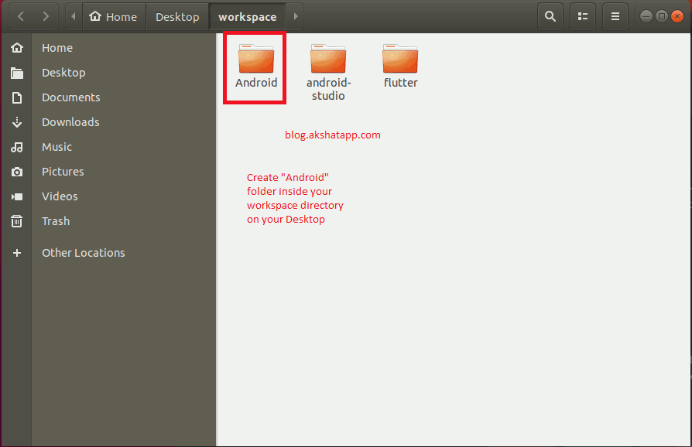Select the Pictures camera icon
Viewport: 692px width, 447px height.
(17, 172)
